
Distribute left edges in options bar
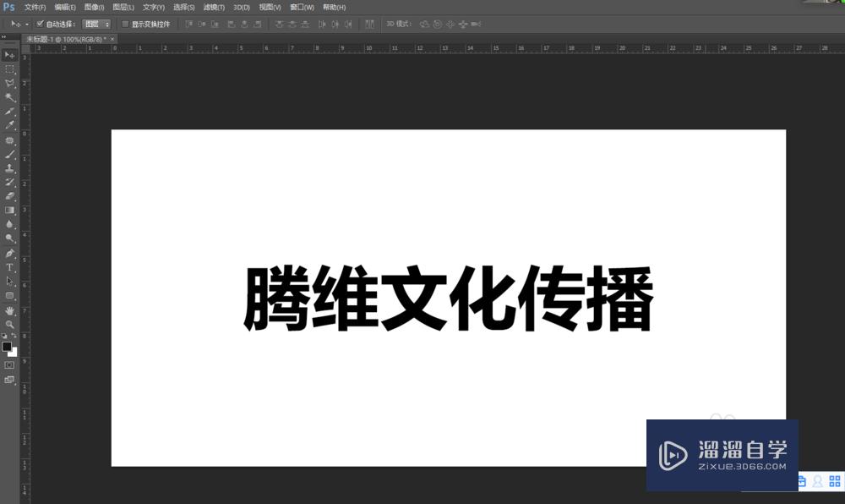pyautogui.click(x=322, y=25)
